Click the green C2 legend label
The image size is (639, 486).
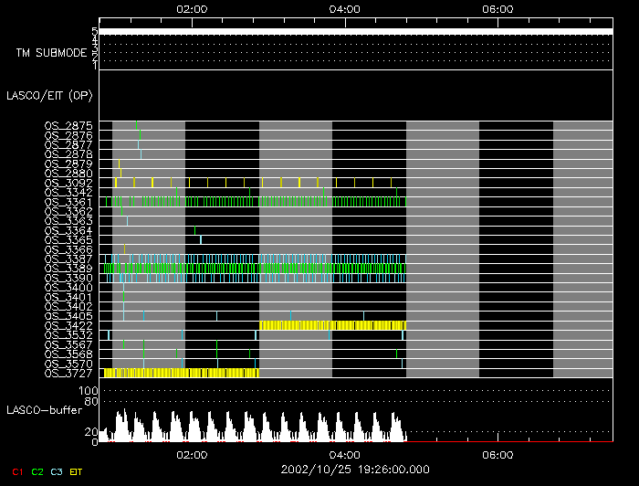coord(37,471)
